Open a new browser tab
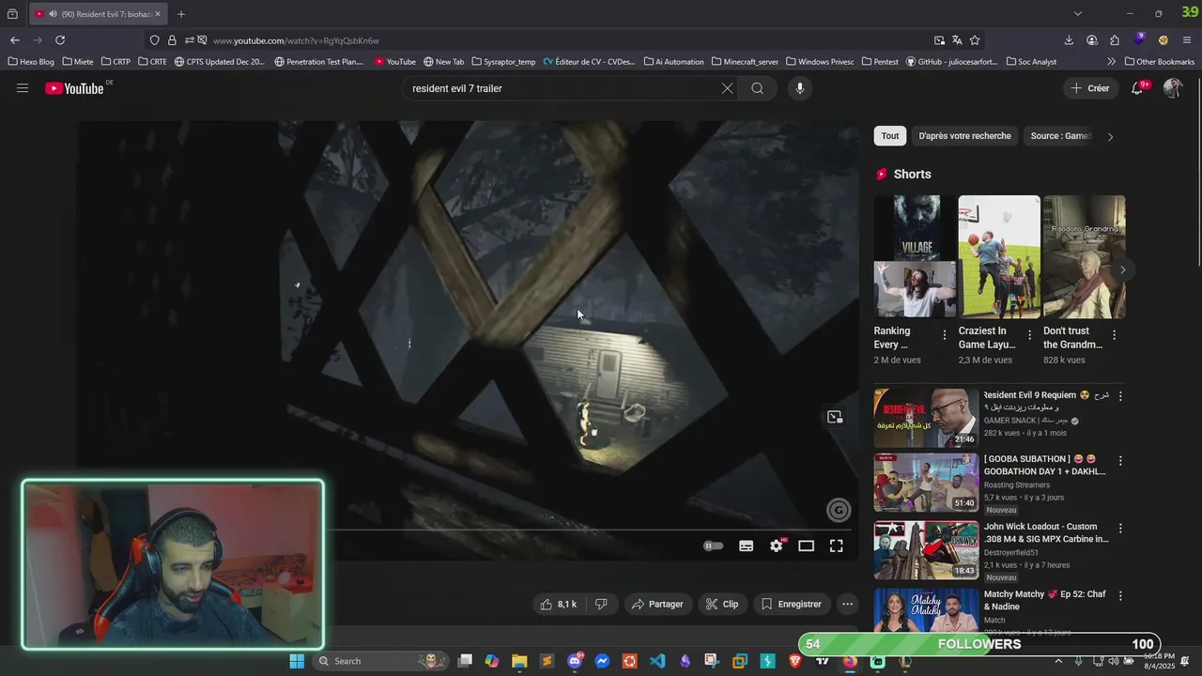Screen dimensions: 1202x676 (x=181, y=14)
